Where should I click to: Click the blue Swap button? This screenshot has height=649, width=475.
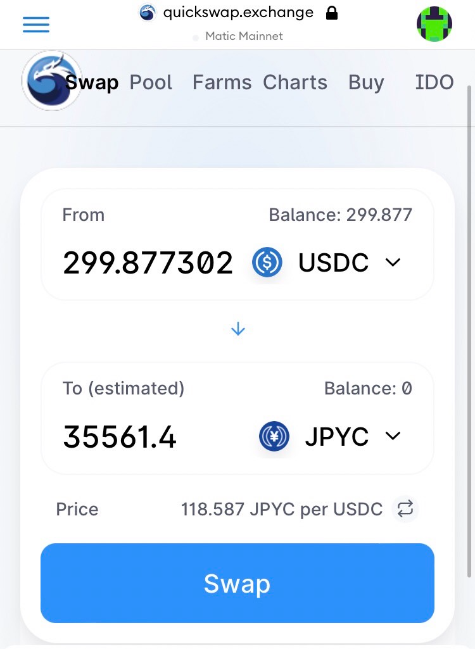237,583
